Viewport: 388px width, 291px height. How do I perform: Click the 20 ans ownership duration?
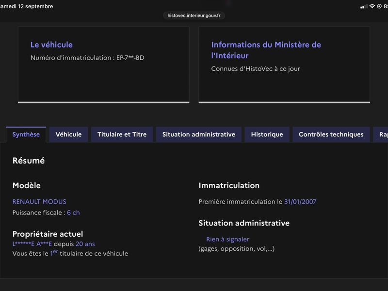85,244
